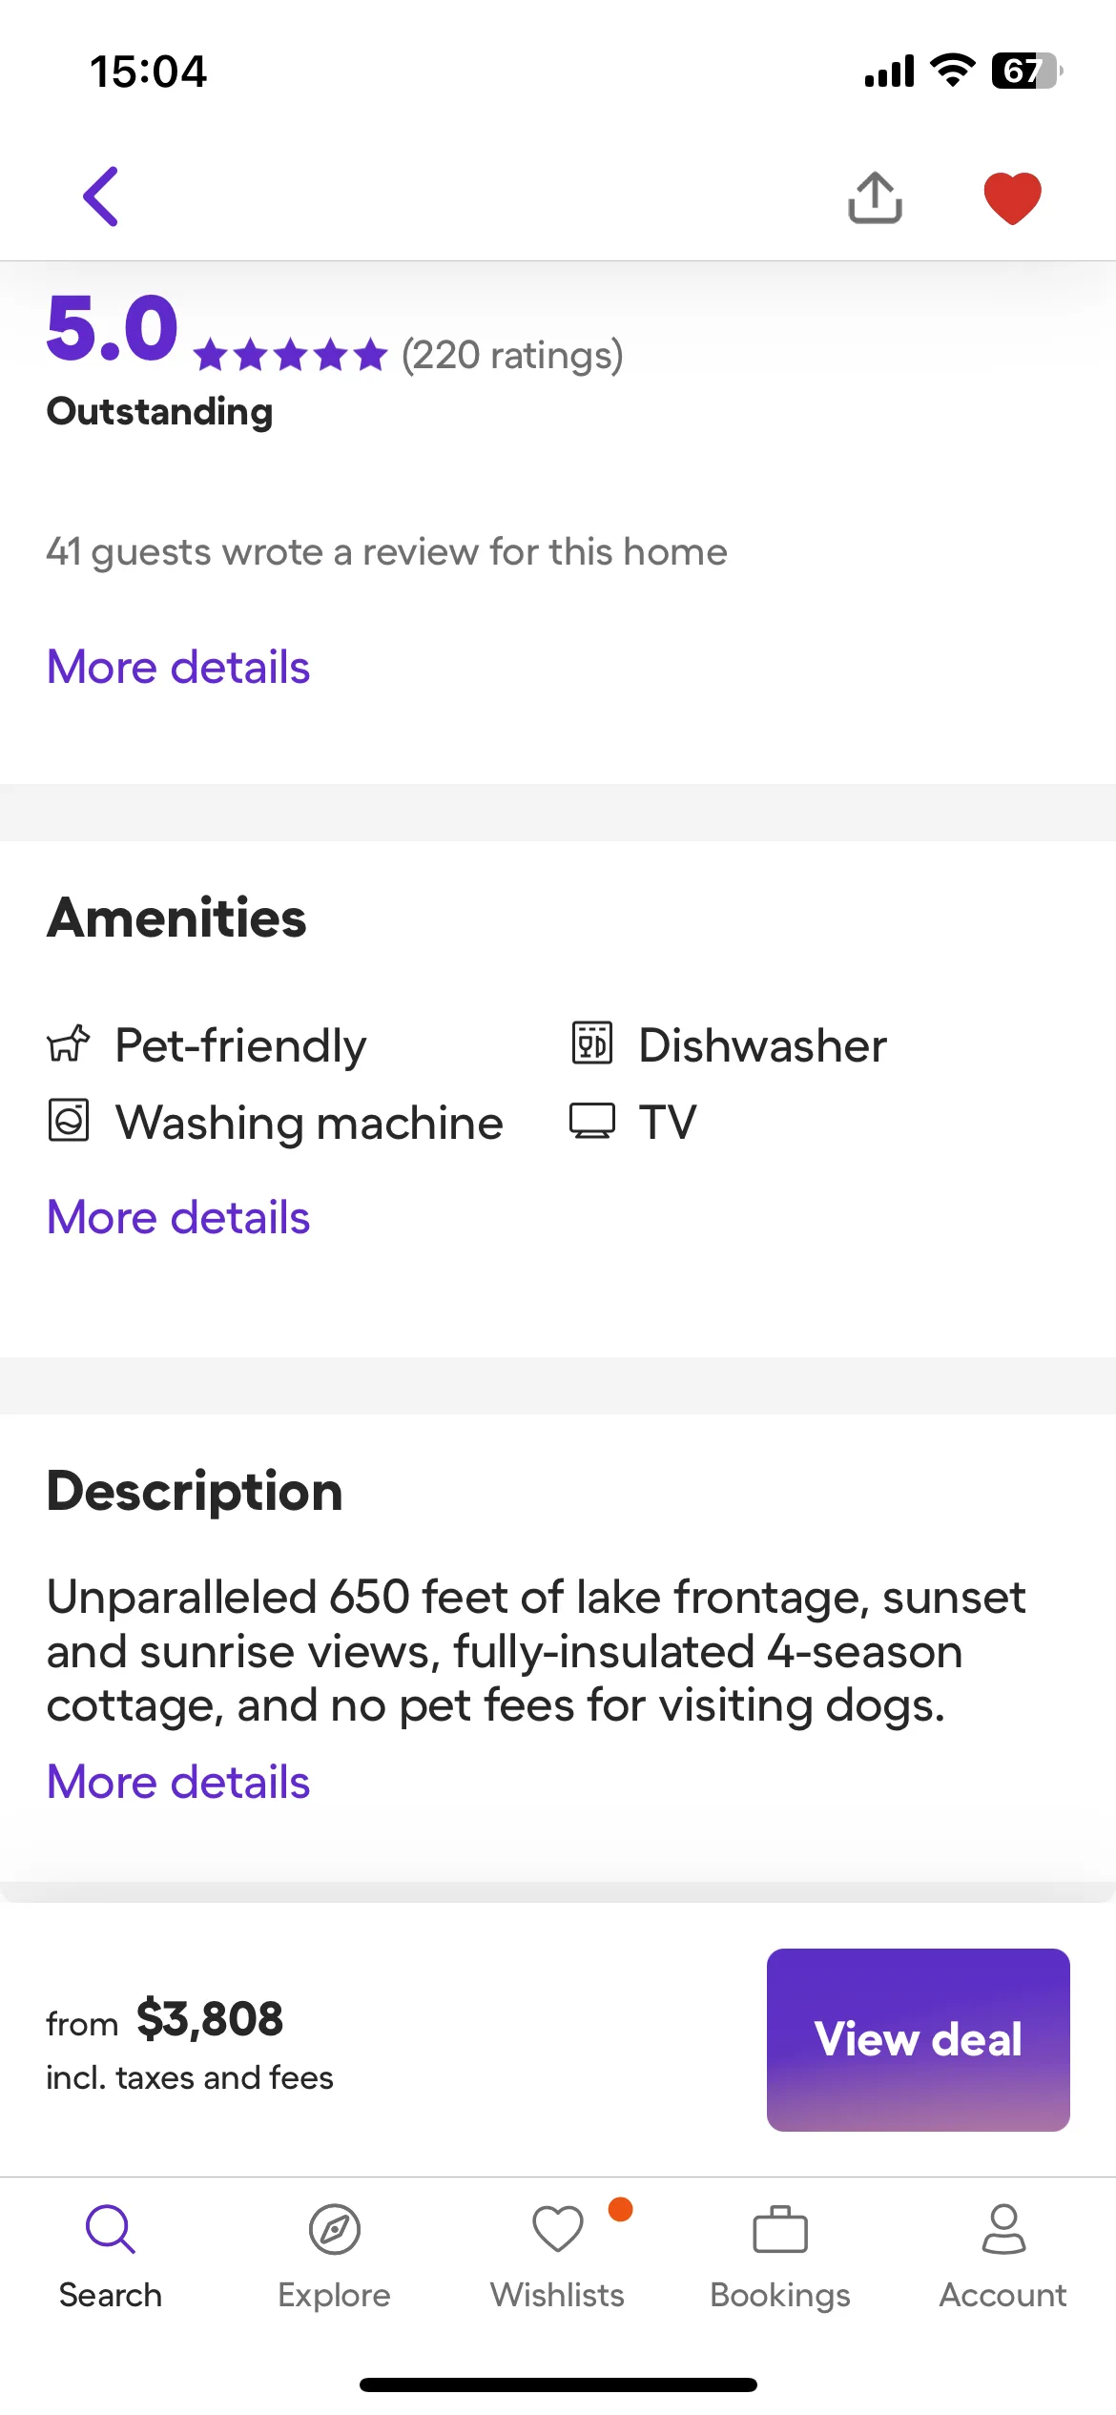Tap the 220 ratings count
This screenshot has height=2415, width=1116.
click(512, 355)
